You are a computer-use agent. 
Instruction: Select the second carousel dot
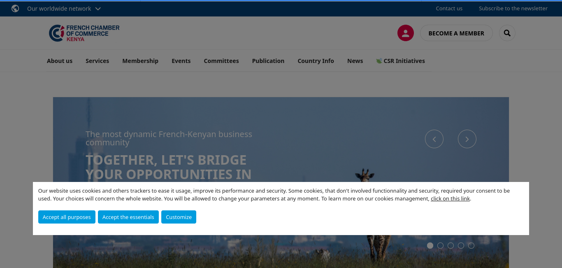(x=440, y=245)
